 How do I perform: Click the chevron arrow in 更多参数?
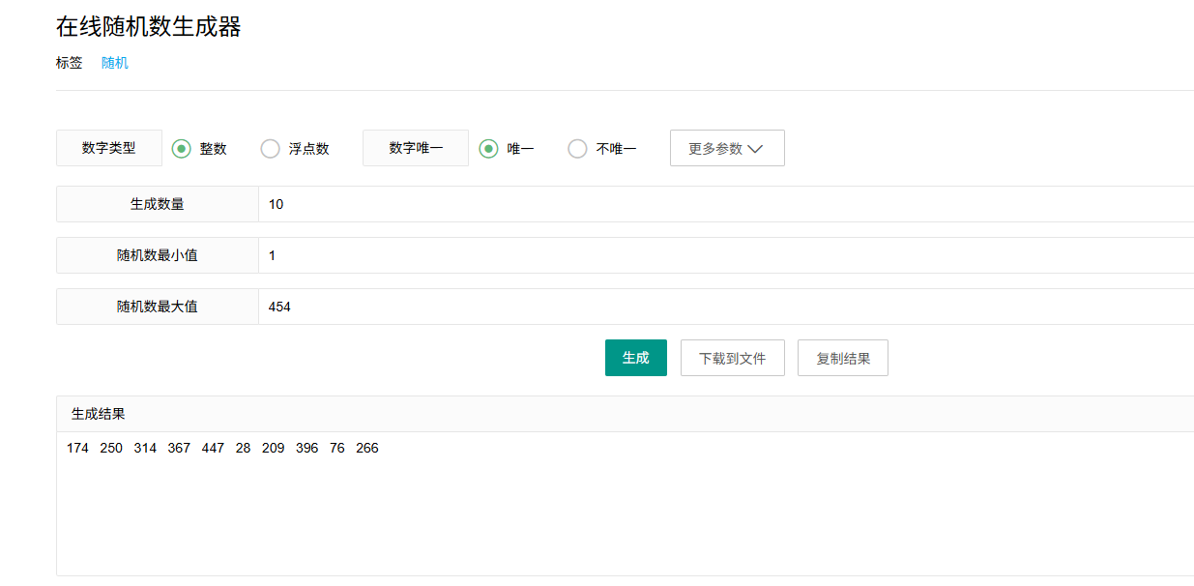(x=755, y=149)
